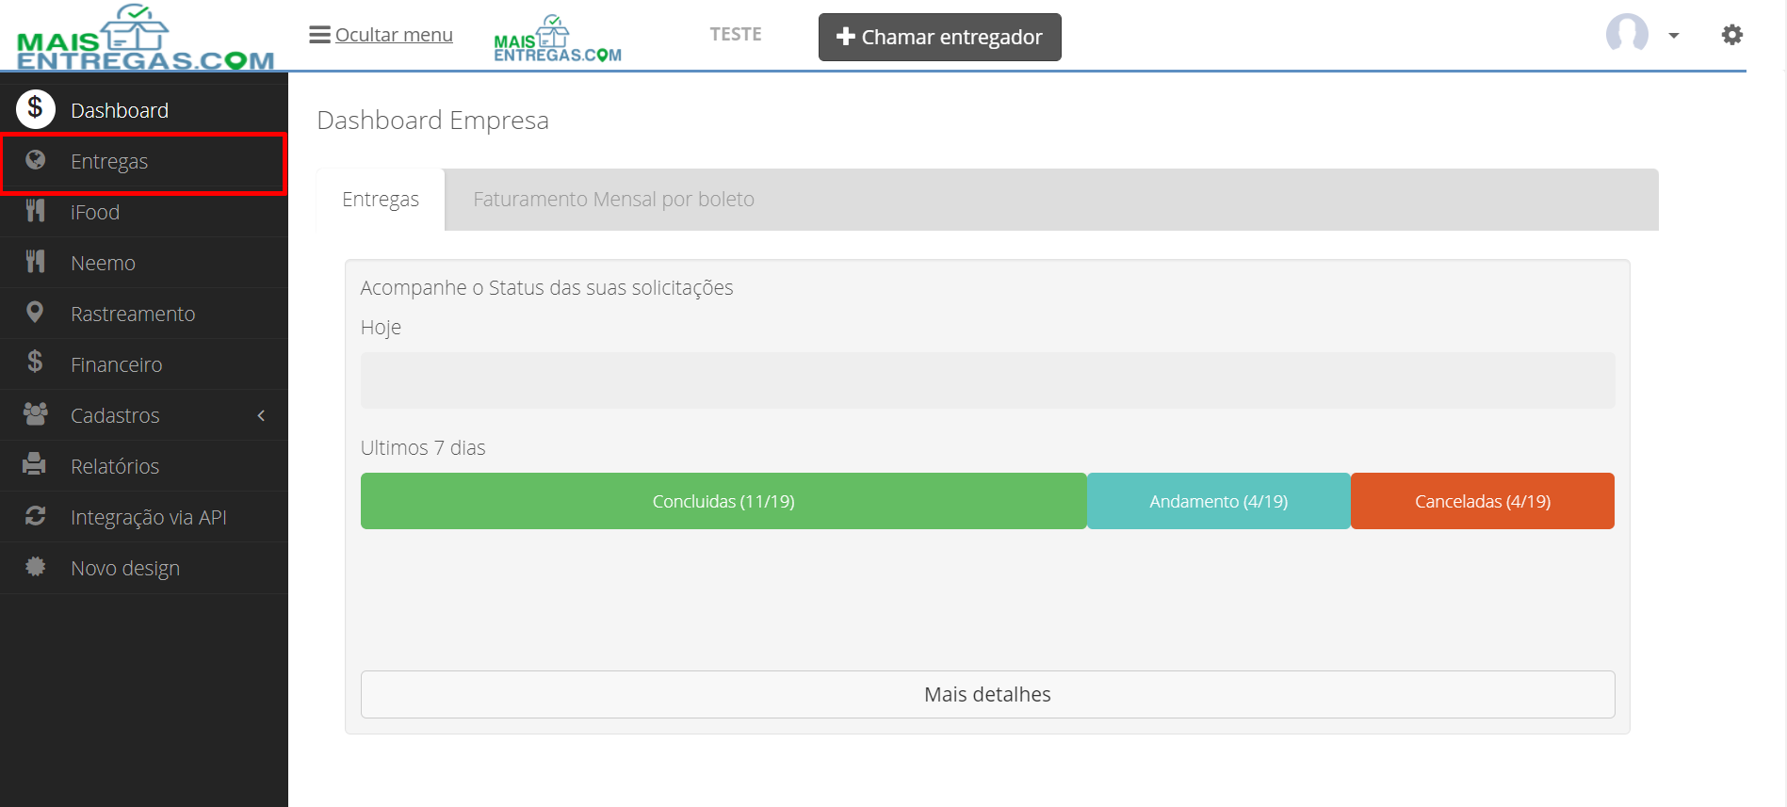Click the Ultimos 7 dias label

(423, 447)
